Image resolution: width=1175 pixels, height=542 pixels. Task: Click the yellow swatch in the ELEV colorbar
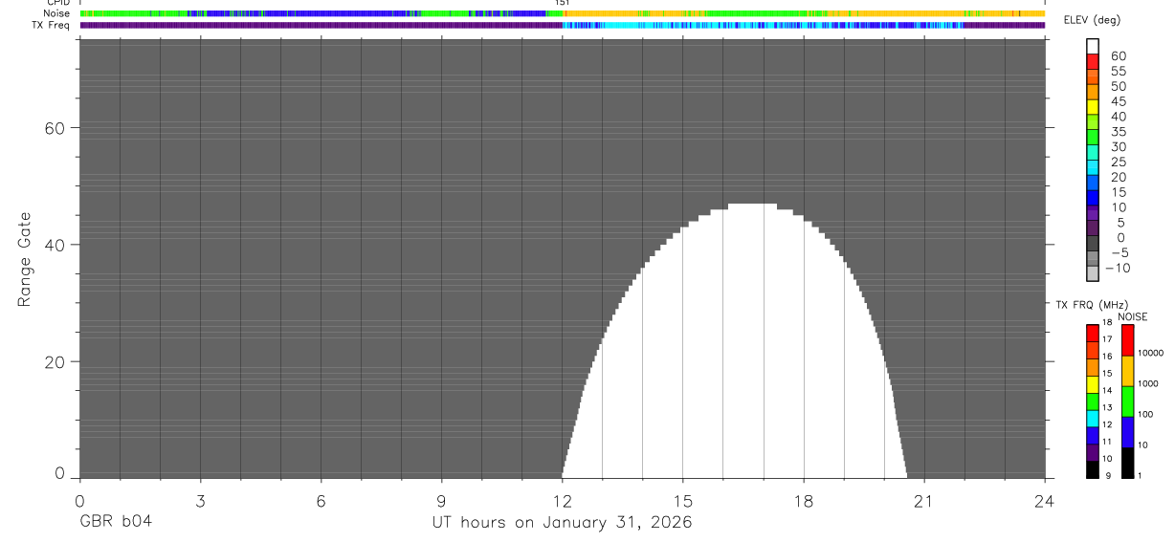click(x=1093, y=106)
